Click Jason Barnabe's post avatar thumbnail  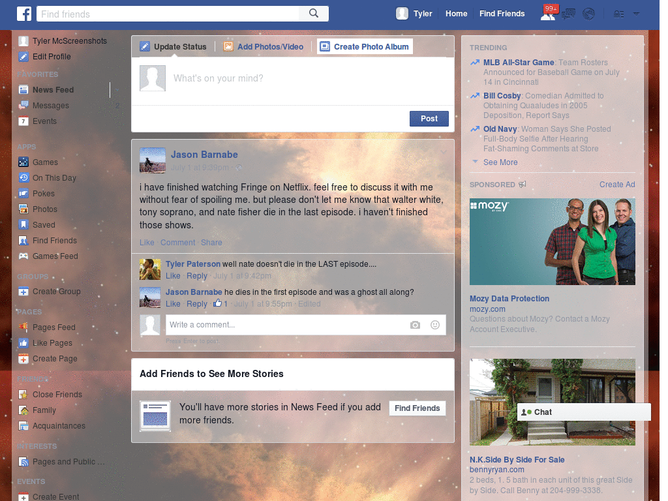tap(153, 160)
